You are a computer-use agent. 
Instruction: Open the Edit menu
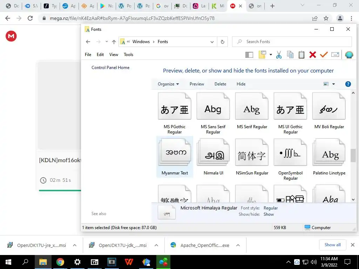100,54
